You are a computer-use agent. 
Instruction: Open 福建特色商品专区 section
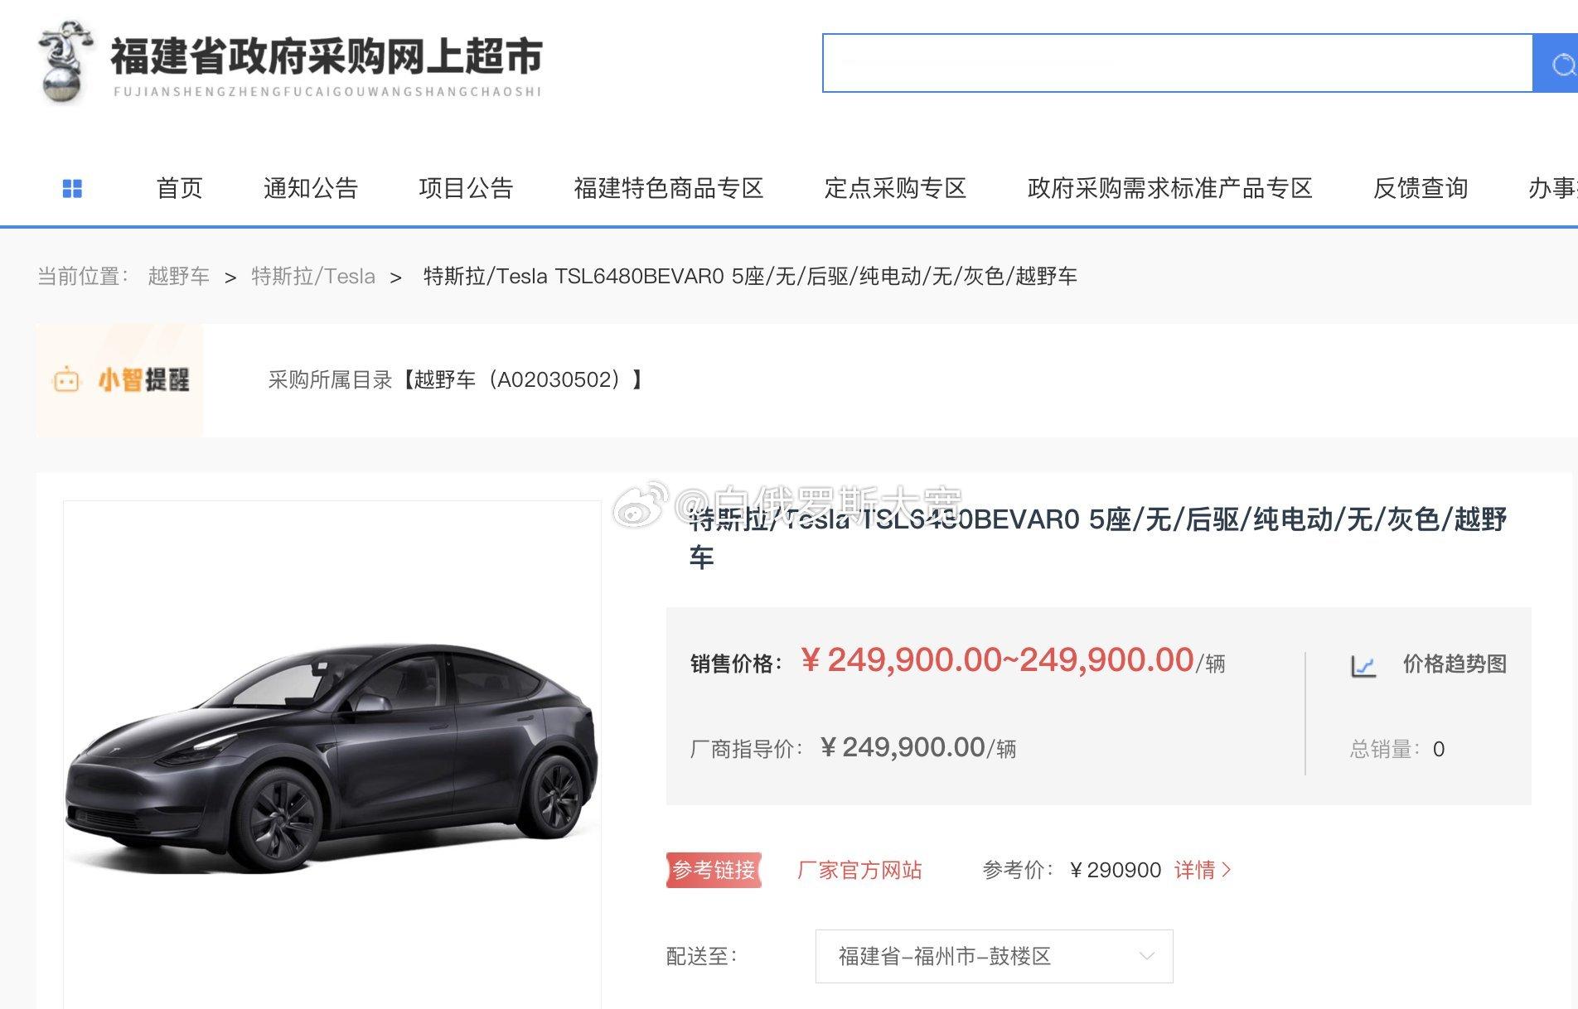[669, 189]
